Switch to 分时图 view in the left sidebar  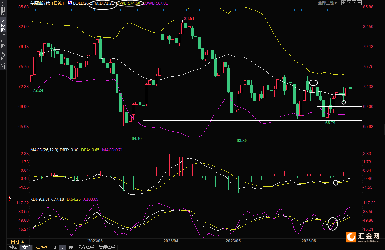point(3,9)
